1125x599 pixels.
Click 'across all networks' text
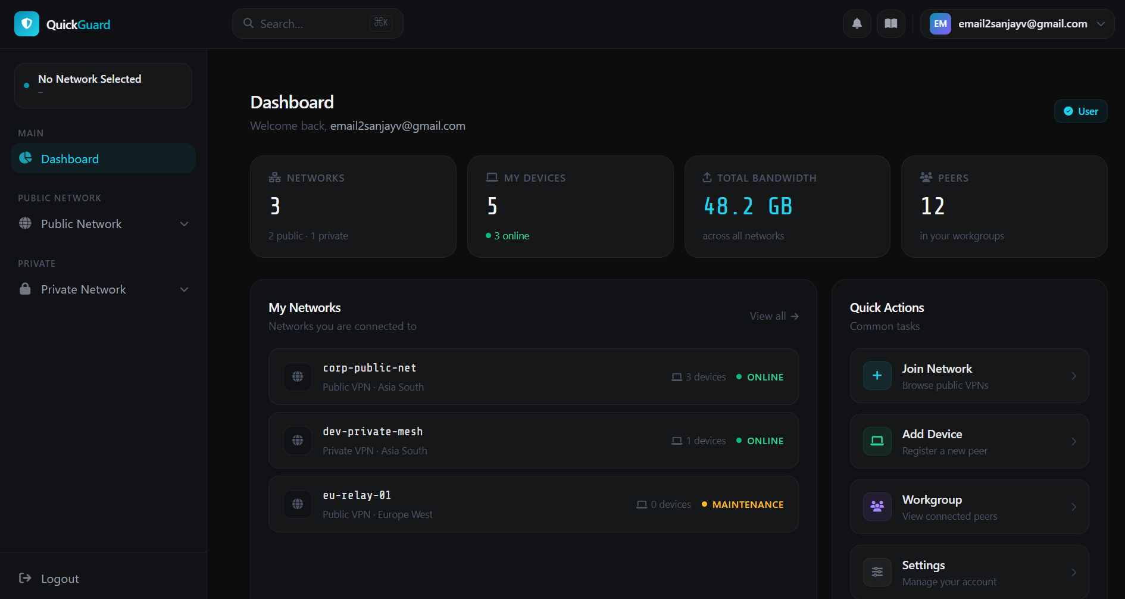pyautogui.click(x=743, y=236)
